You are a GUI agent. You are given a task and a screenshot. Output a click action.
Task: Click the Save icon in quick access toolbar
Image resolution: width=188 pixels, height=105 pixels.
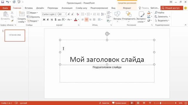tap(3, 2)
